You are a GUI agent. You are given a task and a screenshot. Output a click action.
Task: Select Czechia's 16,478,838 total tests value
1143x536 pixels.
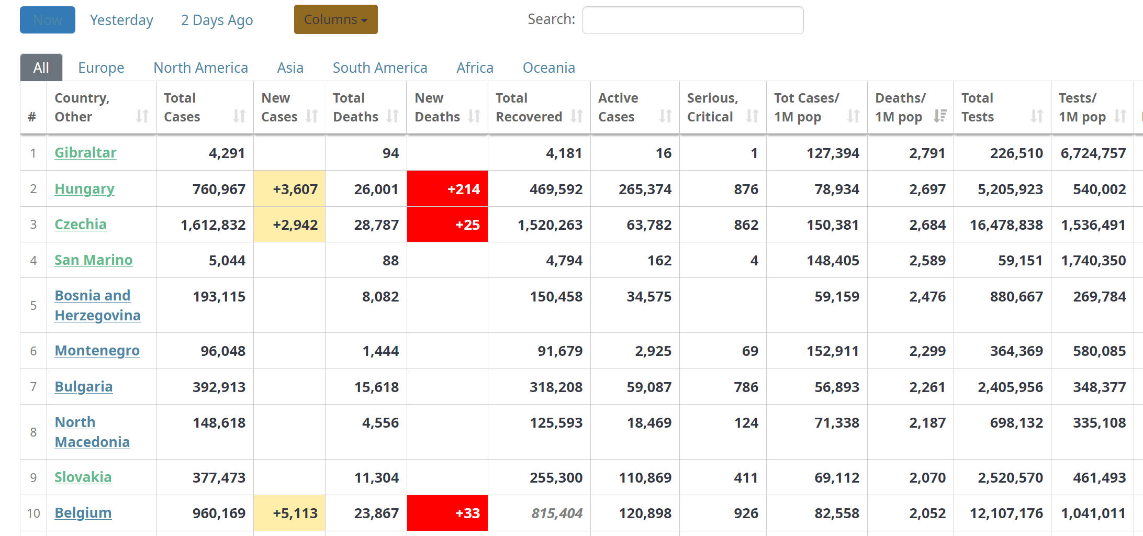[1006, 225]
